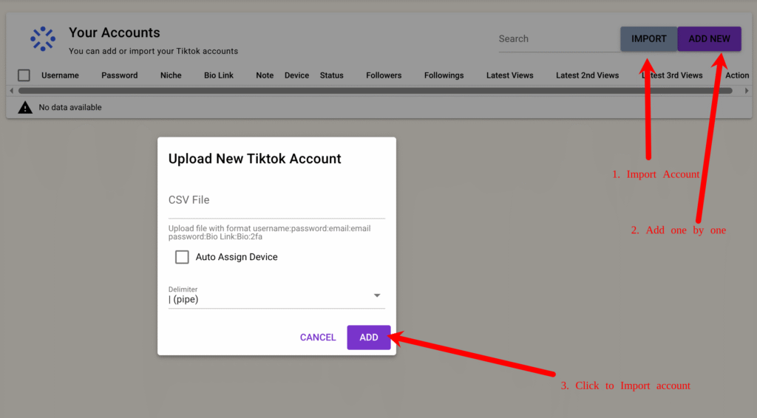Image resolution: width=757 pixels, height=418 pixels.
Task: Click the ADD NEW button
Action: pyautogui.click(x=709, y=39)
